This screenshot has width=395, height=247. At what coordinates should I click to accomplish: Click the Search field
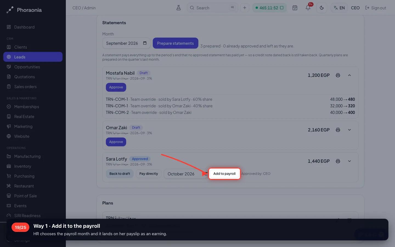(x=213, y=8)
